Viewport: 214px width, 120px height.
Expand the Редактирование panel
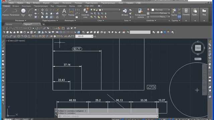[50, 20]
